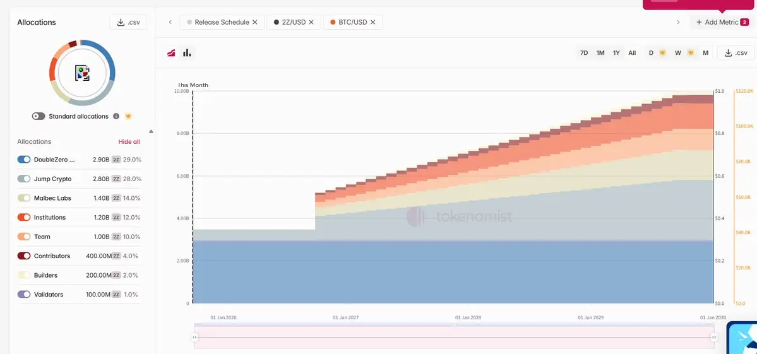Click '2.80B' value for Jump Crypto
This screenshot has height=354, width=757.
[101, 179]
